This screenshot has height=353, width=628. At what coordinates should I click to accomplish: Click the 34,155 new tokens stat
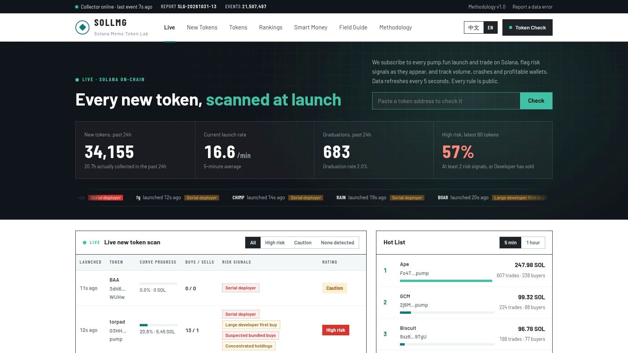click(x=109, y=152)
